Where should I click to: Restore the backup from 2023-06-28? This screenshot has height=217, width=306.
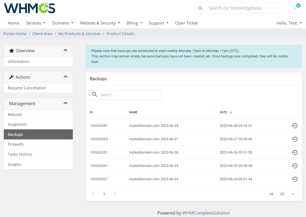[295, 126]
